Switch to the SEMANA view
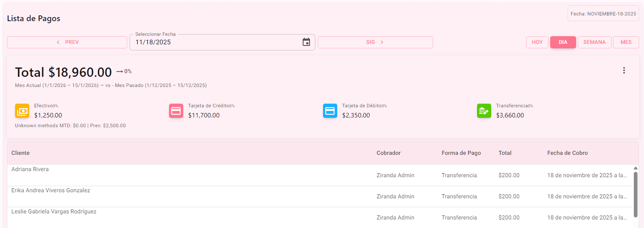Image resolution: width=644 pixels, height=228 pixels. point(594,42)
